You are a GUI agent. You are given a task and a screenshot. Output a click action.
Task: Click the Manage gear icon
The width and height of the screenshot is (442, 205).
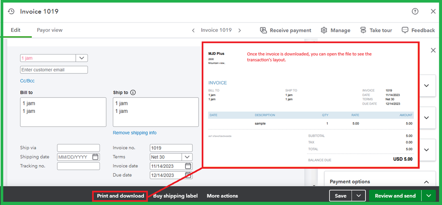pyautogui.click(x=324, y=30)
